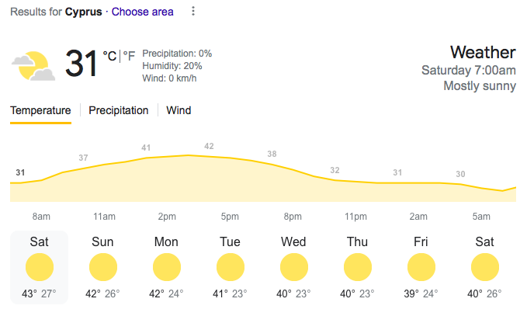Click the 11pm label on hourly timeline
Screen dimensions: 527x316
pyautogui.click(x=355, y=217)
